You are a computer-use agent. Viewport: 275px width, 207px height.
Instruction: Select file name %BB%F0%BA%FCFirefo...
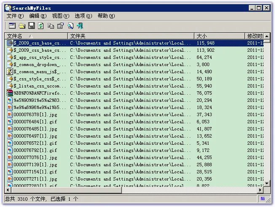tap(40, 93)
